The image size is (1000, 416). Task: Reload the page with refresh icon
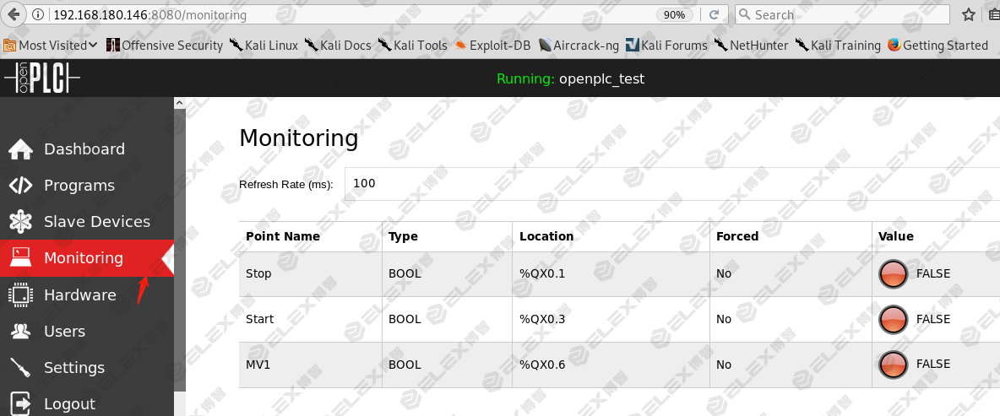[x=715, y=14]
